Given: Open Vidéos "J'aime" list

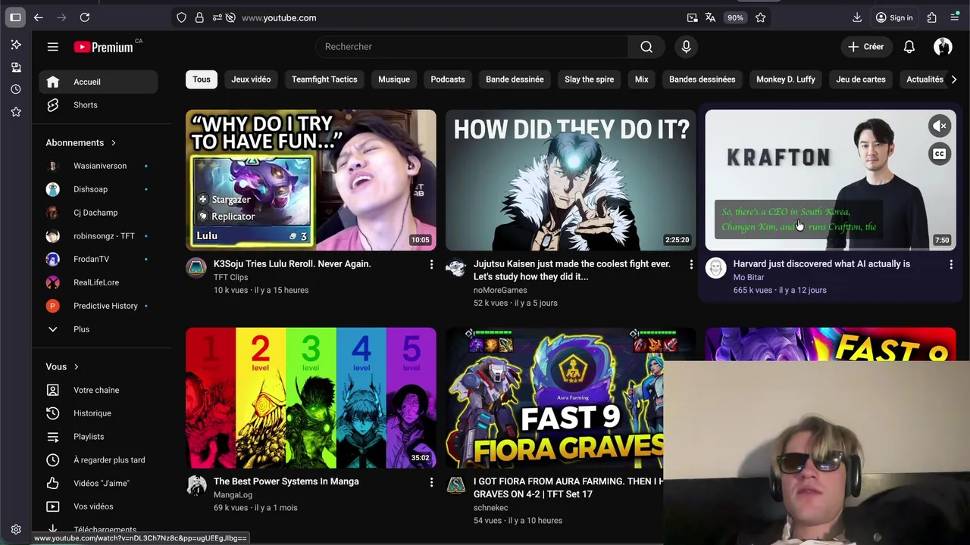Looking at the screenshot, I should tap(99, 484).
